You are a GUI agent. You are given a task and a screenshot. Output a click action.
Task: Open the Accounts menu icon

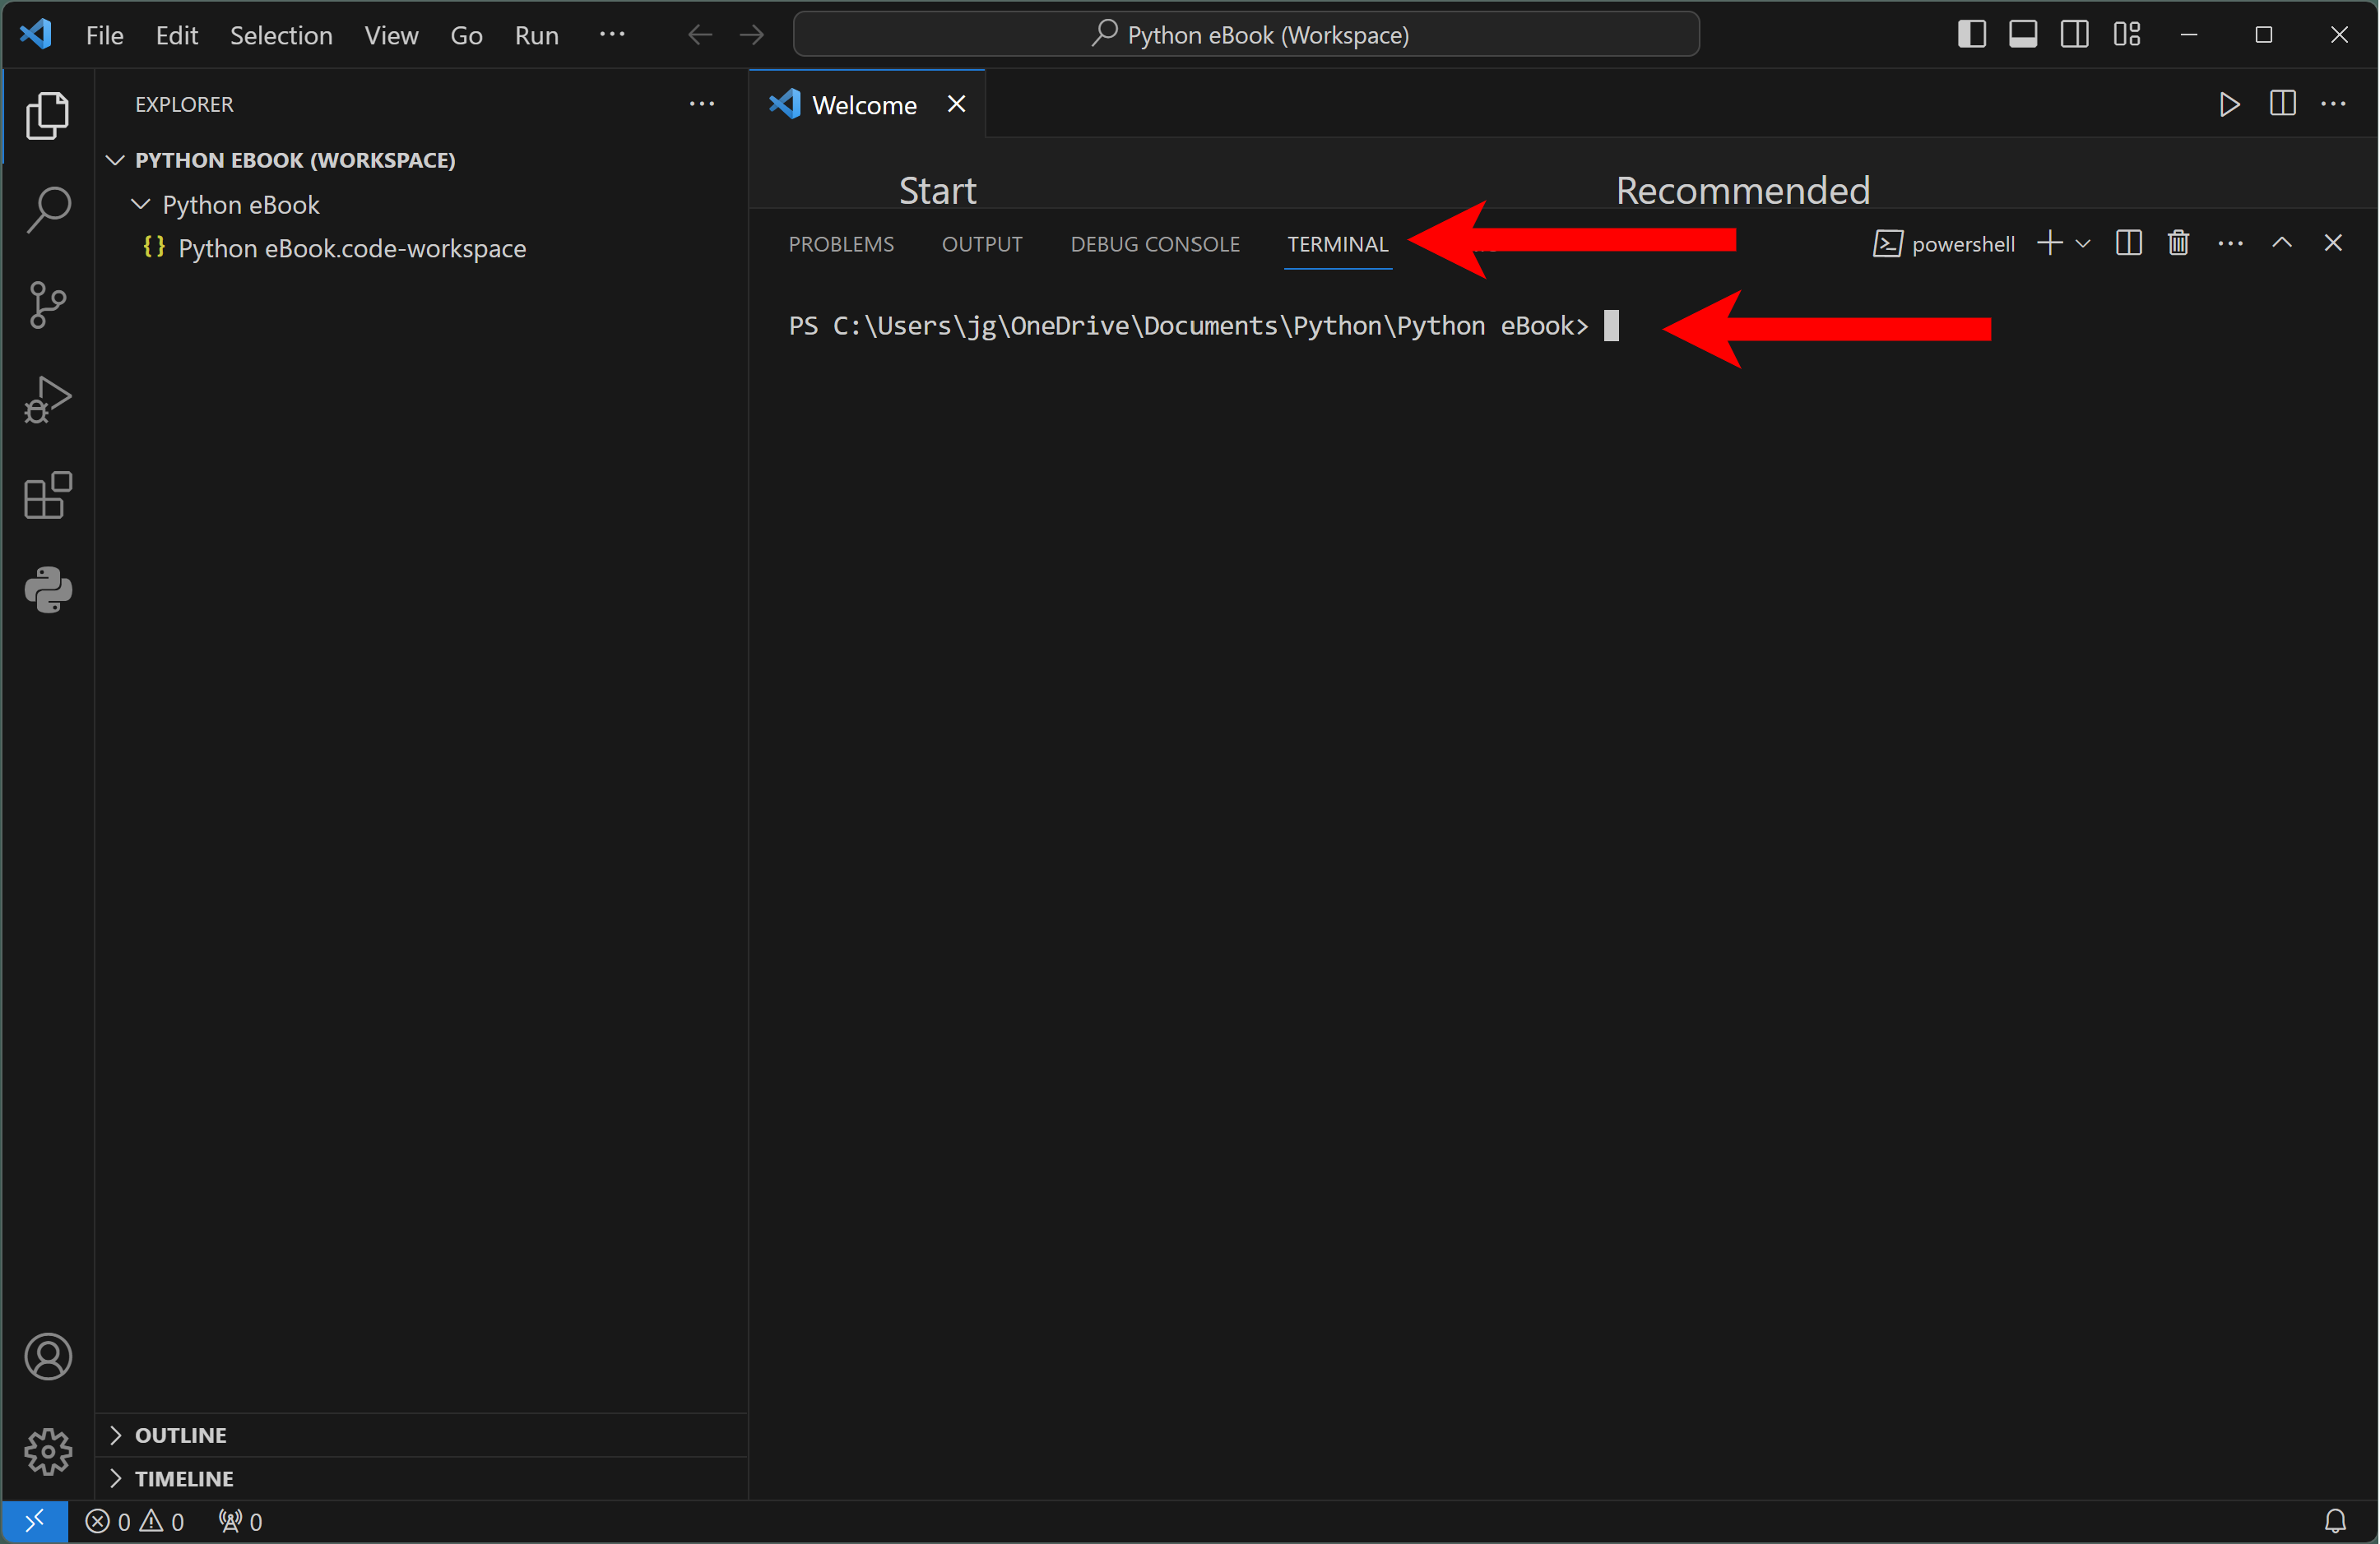tap(47, 1356)
